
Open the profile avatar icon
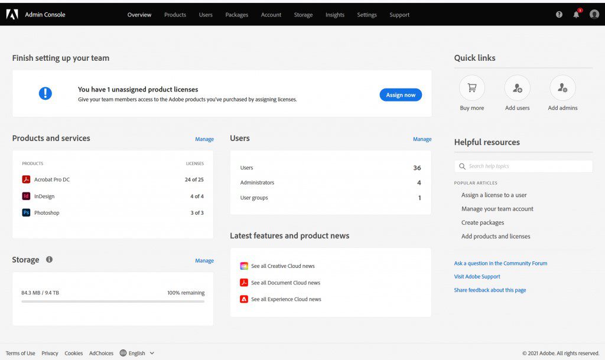point(594,14)
